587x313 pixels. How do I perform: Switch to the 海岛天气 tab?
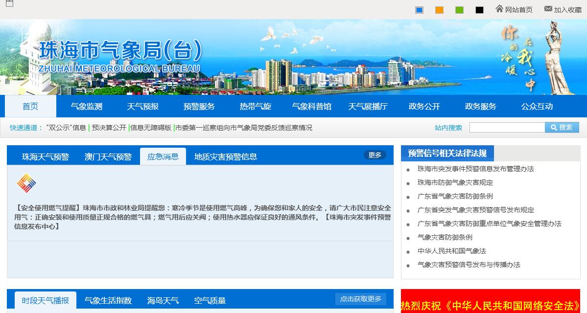coord(163,300)
